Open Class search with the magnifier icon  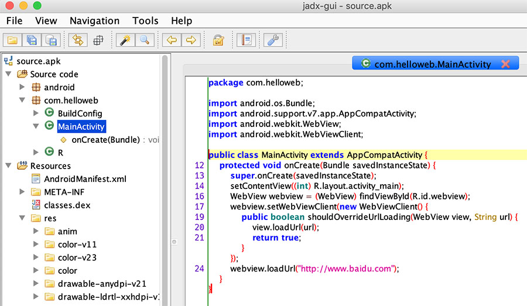pyautogui.click(x=145, y=40)
